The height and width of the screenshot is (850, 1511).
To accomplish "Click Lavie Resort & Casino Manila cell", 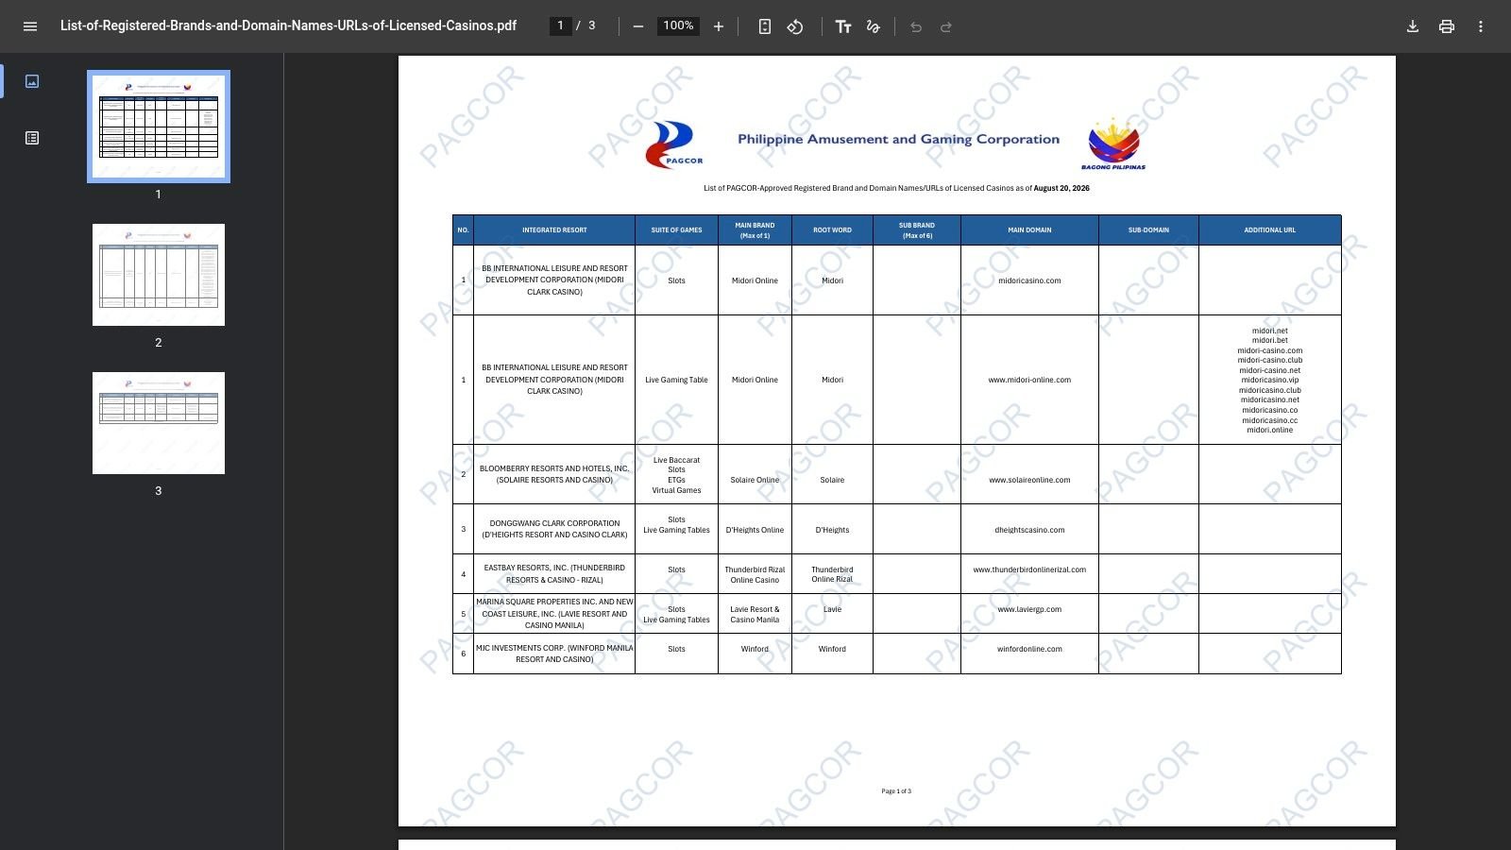I will 755,614.
